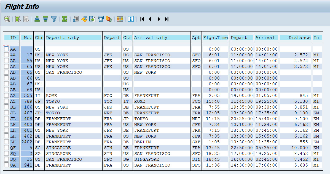The image size is (330, 174).
Task: Switch the grid view layout
Action: (x=120, y=19)
